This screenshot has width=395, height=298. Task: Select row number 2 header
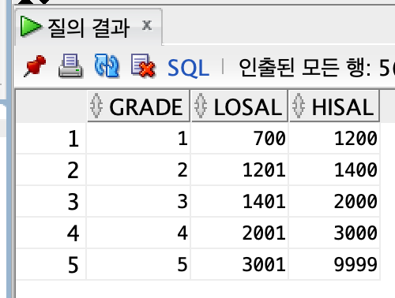pyautogui.click(x=51, y=169)
